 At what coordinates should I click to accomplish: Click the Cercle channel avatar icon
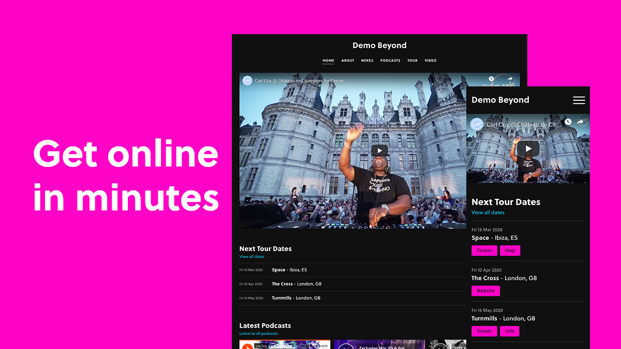click(246, 81)
